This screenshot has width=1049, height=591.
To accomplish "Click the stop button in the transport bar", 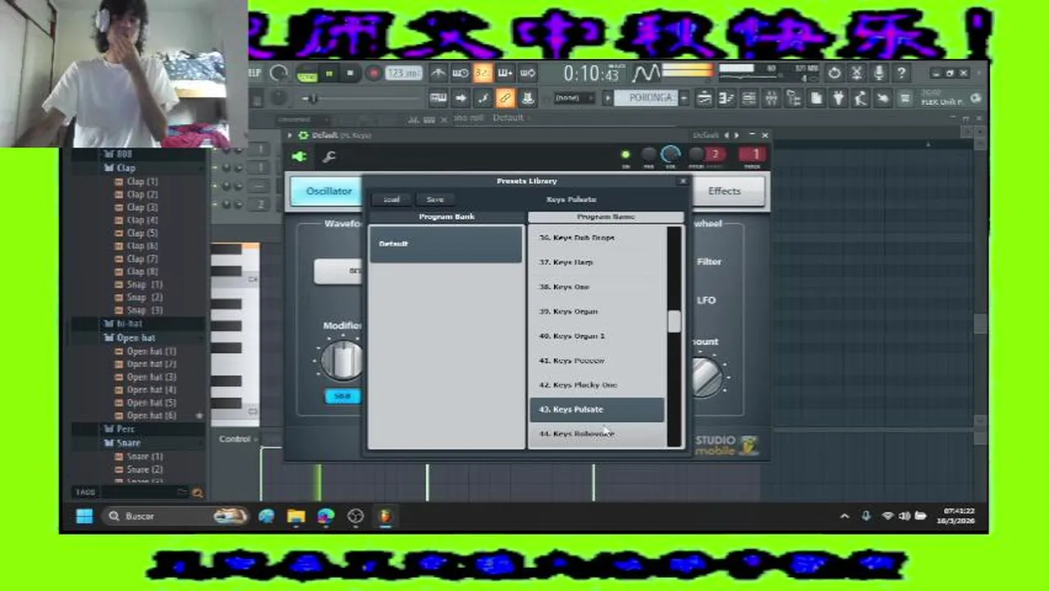I will coord(350,73).
